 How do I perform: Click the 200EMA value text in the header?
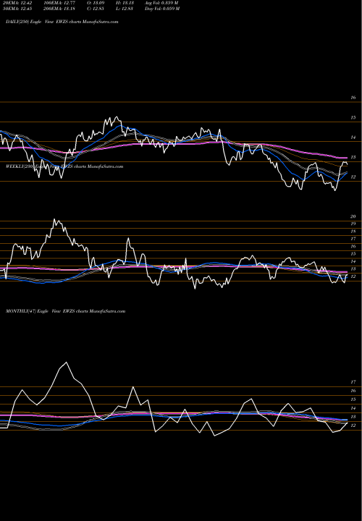(x=60, y=9)
